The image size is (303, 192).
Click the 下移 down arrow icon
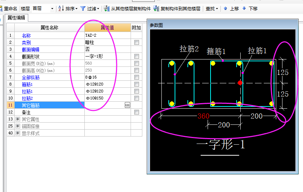tap(244, 8)
